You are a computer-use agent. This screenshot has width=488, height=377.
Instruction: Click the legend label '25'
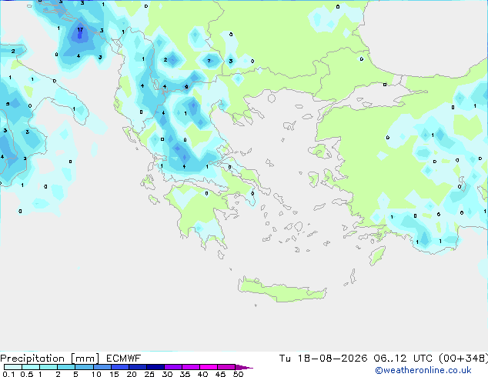[x=149, y=374]
